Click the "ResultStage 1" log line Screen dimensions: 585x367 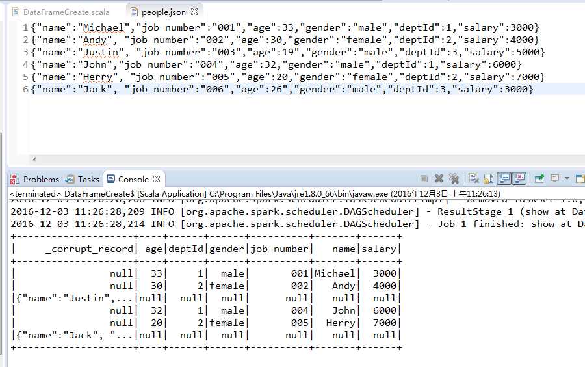297,211
